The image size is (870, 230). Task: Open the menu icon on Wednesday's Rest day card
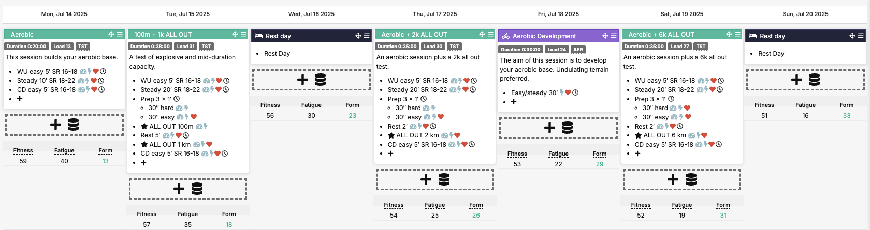click(x=367, y=36)
